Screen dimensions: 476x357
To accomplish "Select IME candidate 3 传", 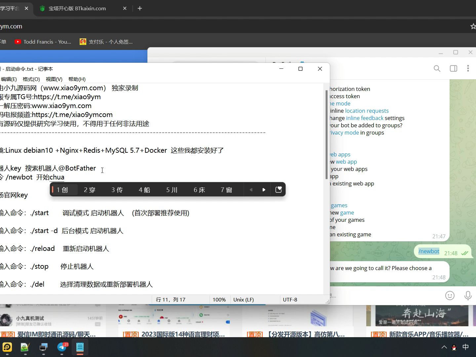I will coord(117,190).
